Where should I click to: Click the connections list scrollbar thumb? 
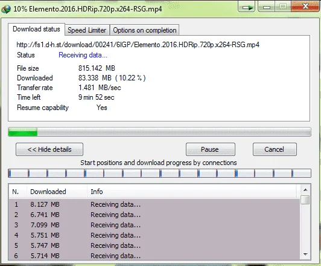305,199
